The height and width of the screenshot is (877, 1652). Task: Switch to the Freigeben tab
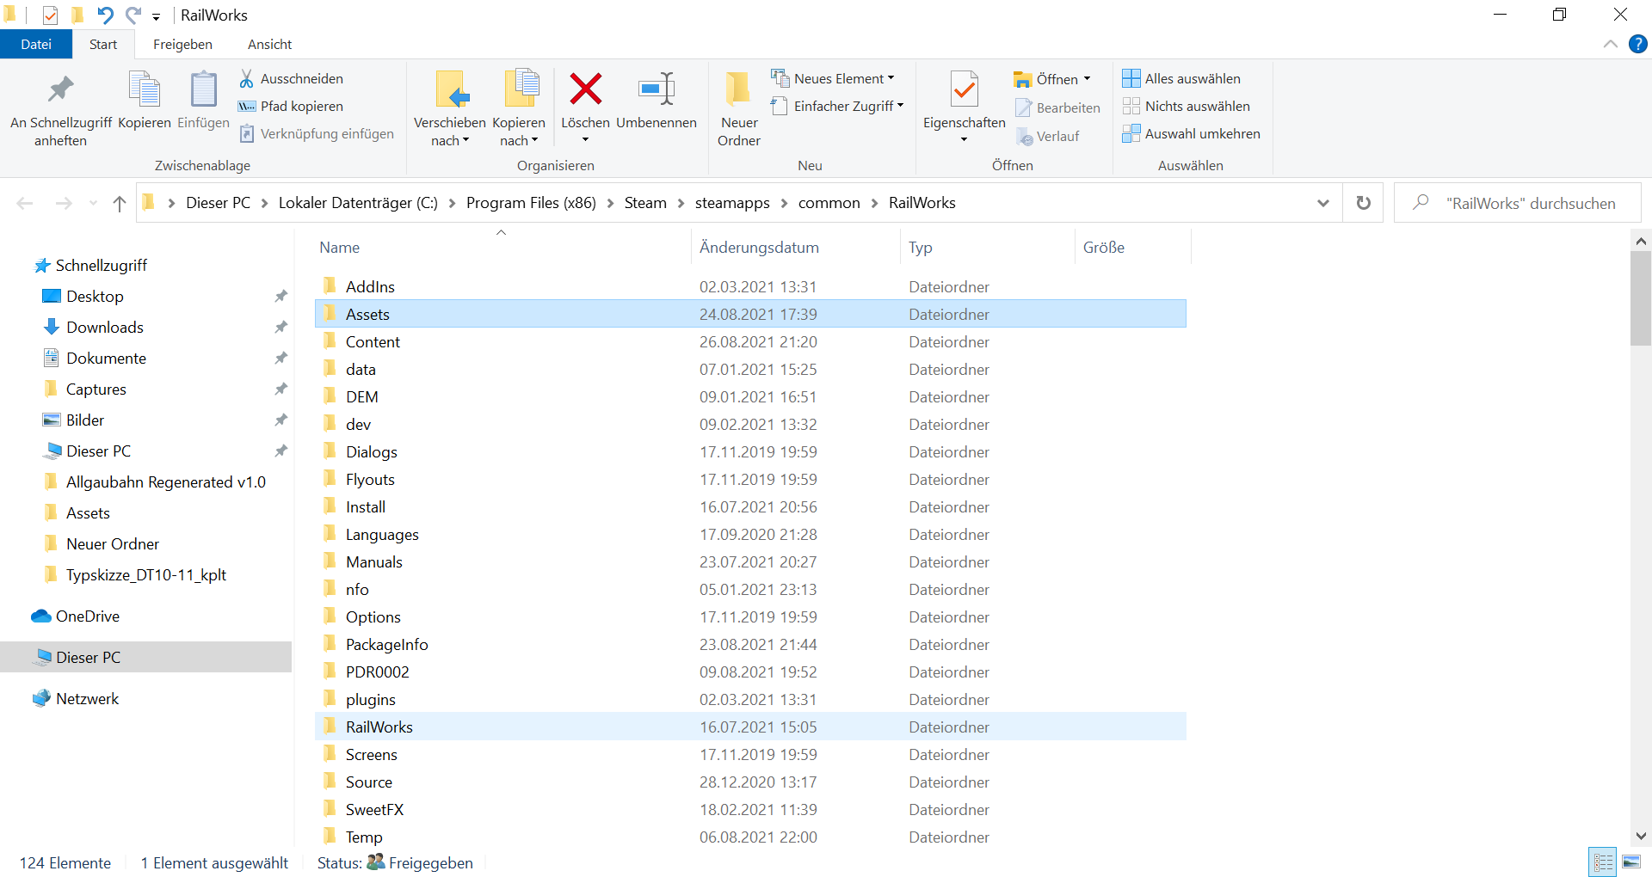(x=182, y=44)
